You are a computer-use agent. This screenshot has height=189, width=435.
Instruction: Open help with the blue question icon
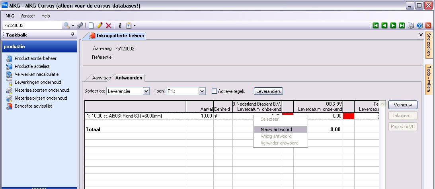point(419,25)
